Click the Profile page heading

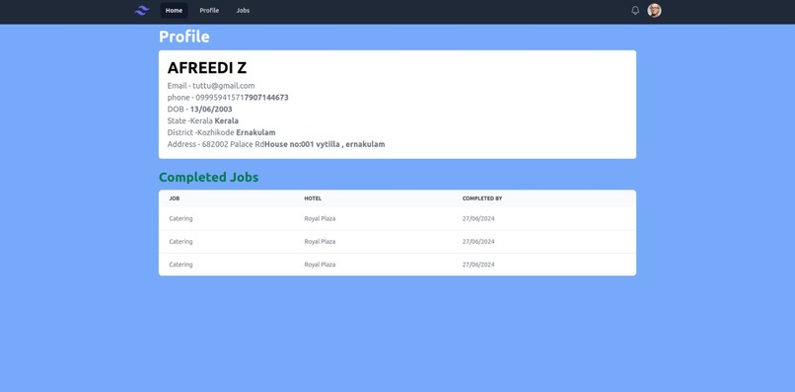coord(184,37)
